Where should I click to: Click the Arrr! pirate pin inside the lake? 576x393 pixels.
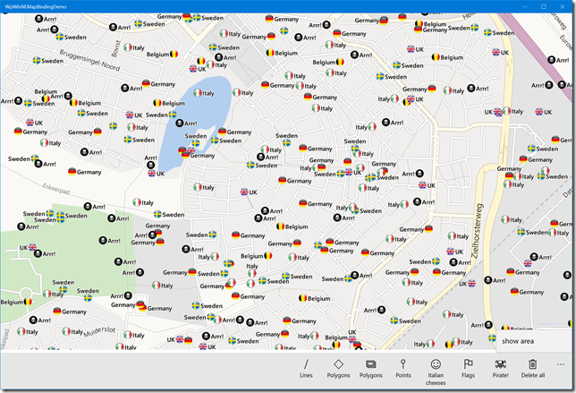point(180,124)
